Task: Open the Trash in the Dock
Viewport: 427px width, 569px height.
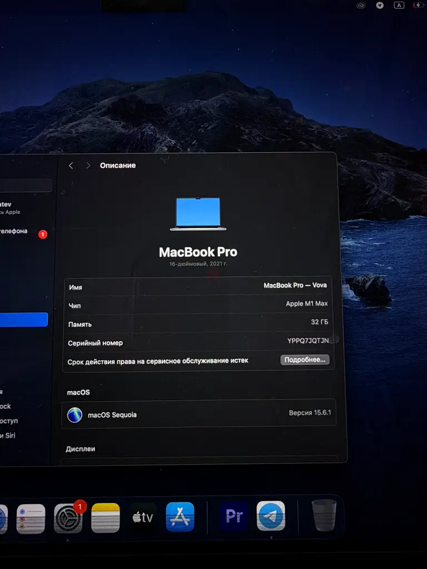Action: (x=324, y=515)
